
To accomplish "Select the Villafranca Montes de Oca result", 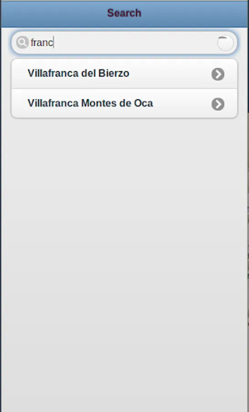I will click(124, 103).
